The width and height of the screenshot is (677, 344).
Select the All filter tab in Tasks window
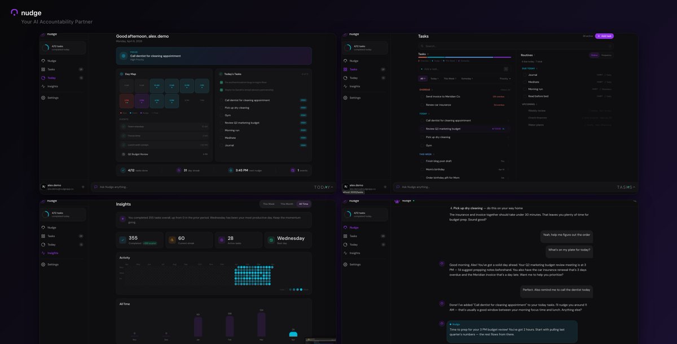pos(423,78)
